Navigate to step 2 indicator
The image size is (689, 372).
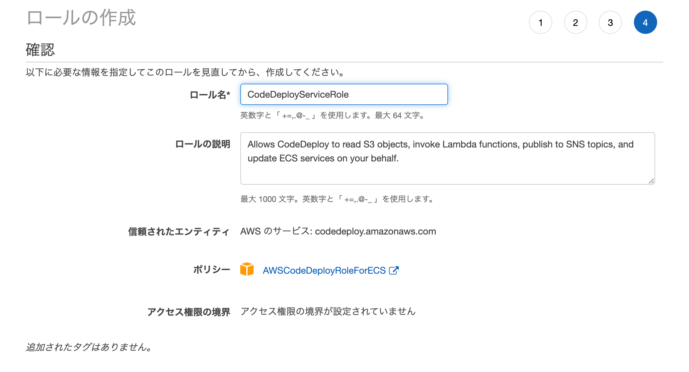click(575, 22)
